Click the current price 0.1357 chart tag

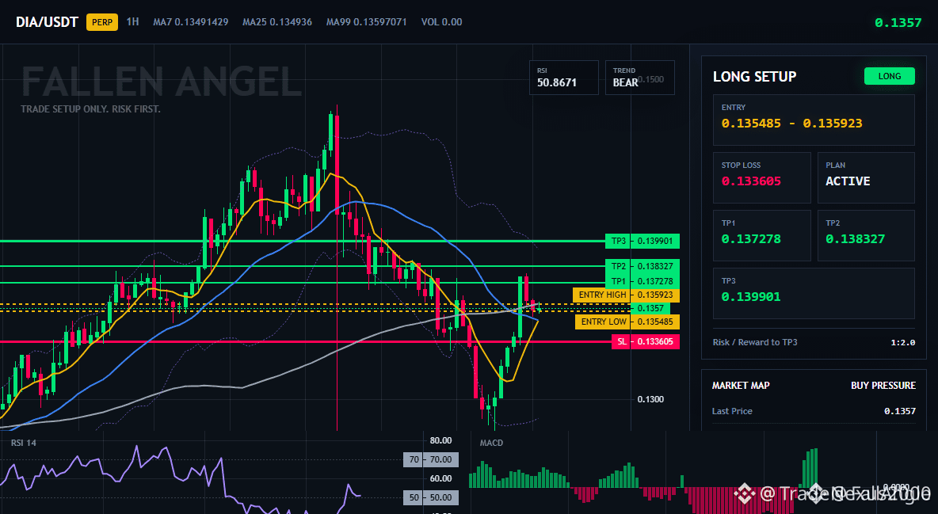[650, 308]
